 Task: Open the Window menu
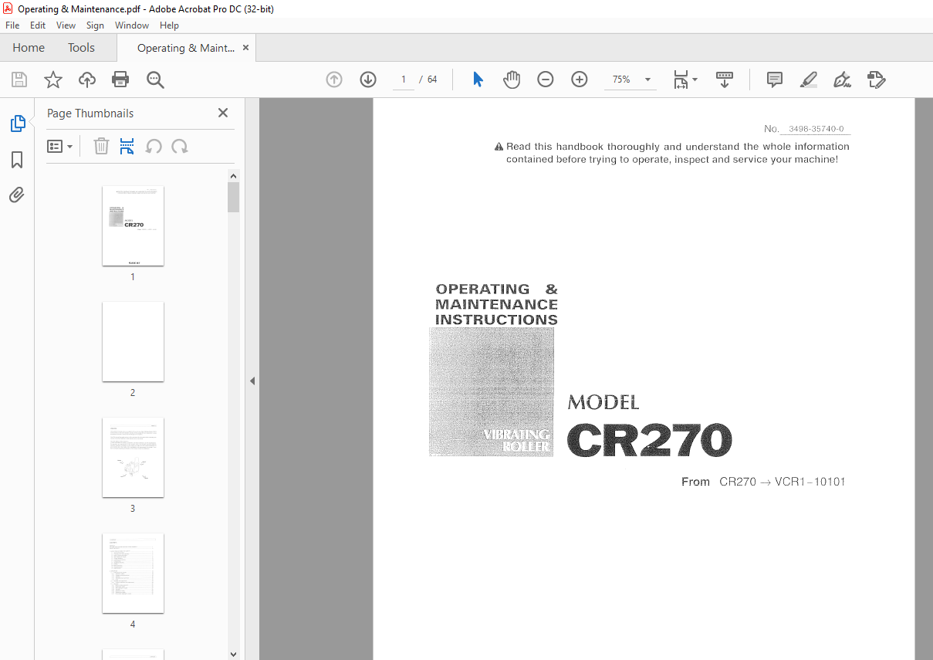coord(132,25)
